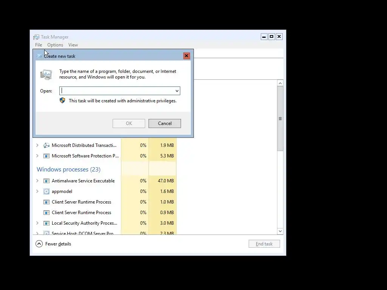Image resolution: width=387 pixels, height=290 pixels.
Task: Click the appmodel gear icon
Action: click(x=46, y=191)
